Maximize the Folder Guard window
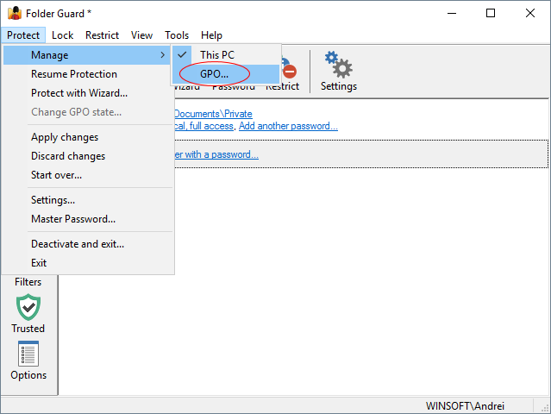This screenshot has height=414, width=551. click(x=491, y=13)
